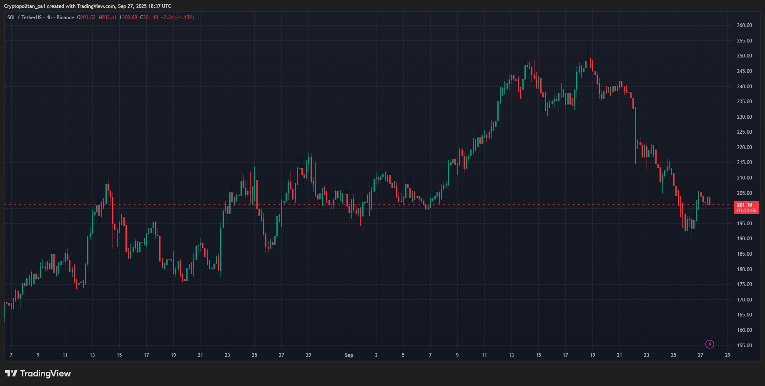765x386 pixels.
Task: Click the SOL / TetherUS symbol title
Action: [24, 17]
